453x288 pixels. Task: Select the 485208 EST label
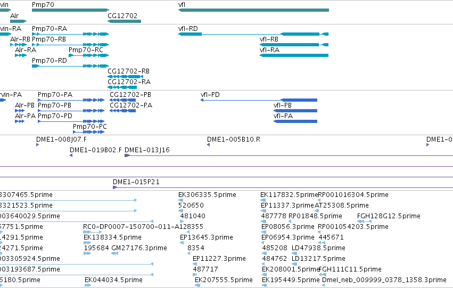tap(275, 249)
